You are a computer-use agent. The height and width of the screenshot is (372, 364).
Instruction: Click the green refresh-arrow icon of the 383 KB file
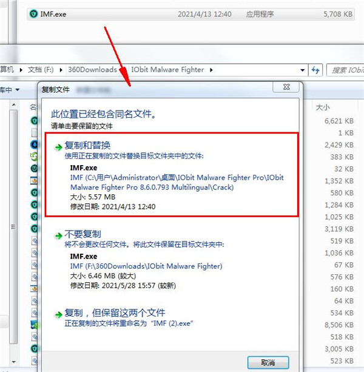(x=35, y=157)
